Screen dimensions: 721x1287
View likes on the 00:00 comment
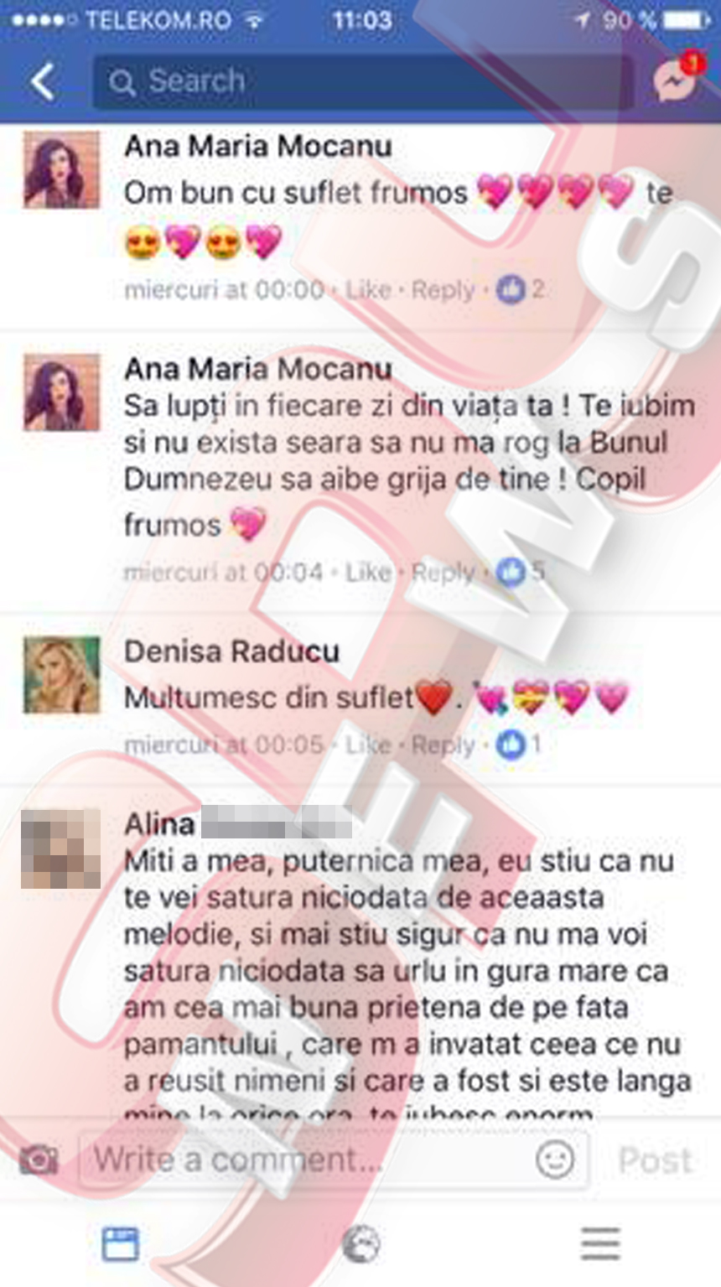[x=521, y=290]
